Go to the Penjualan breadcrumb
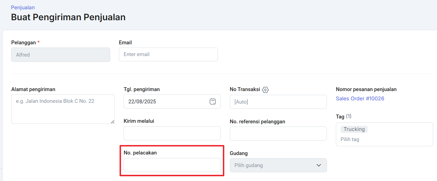This screenshot has height=181, width=437. click(x=23, y=7)
